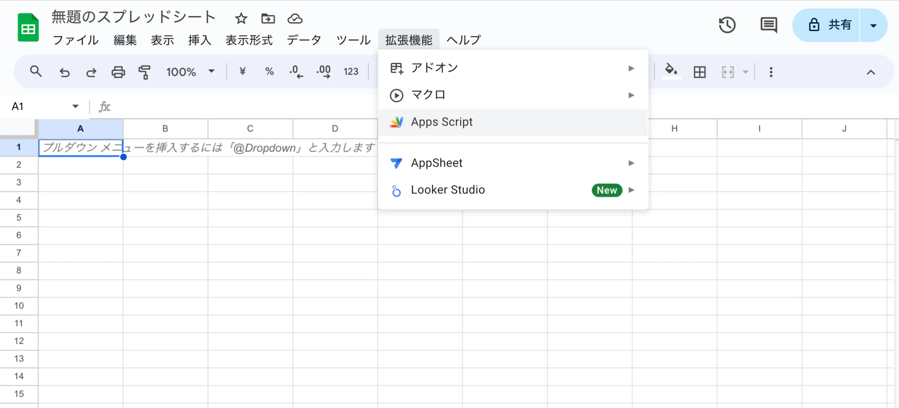This screenshot has width=899, height=408.
Task: Select column J header
Action: click(x=844, y=129)
